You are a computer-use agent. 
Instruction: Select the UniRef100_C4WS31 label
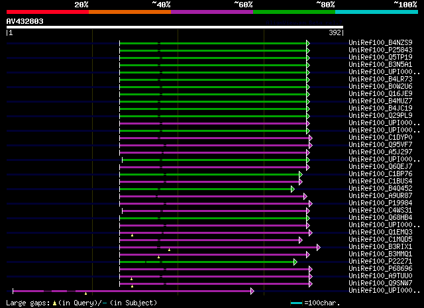pos(380,210)
